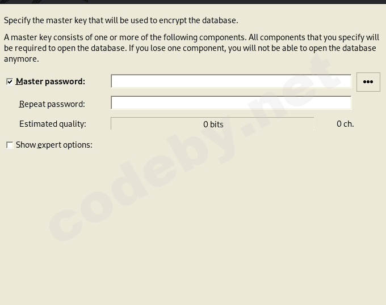Click the "0 ch." character counter
The height and width of the screenshot is (305, 386).
[345, 124]
